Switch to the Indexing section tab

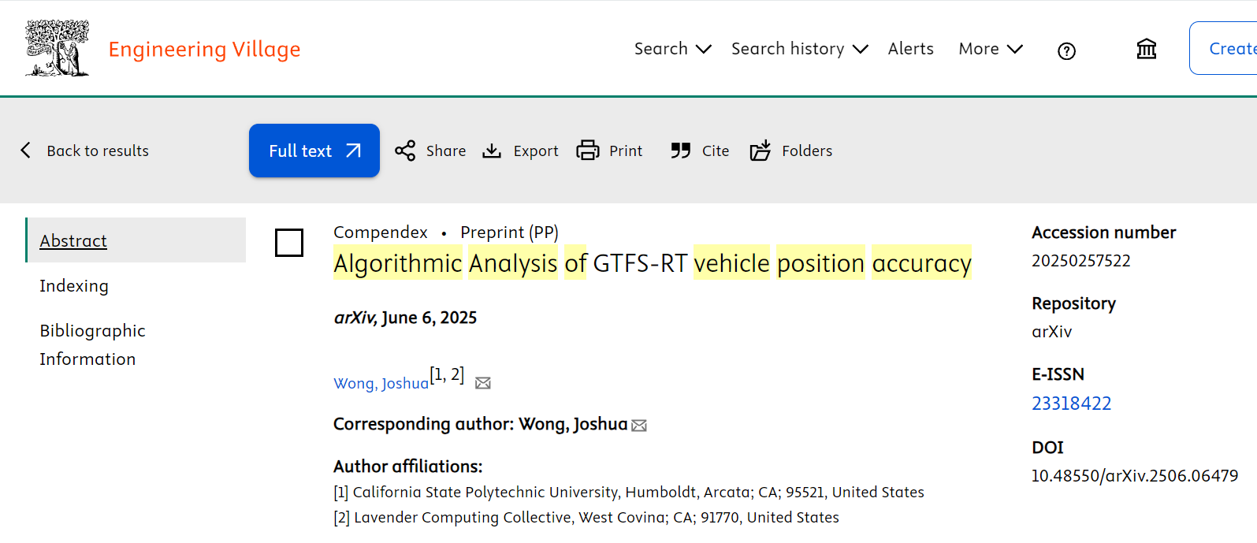[x=74, y=286]
